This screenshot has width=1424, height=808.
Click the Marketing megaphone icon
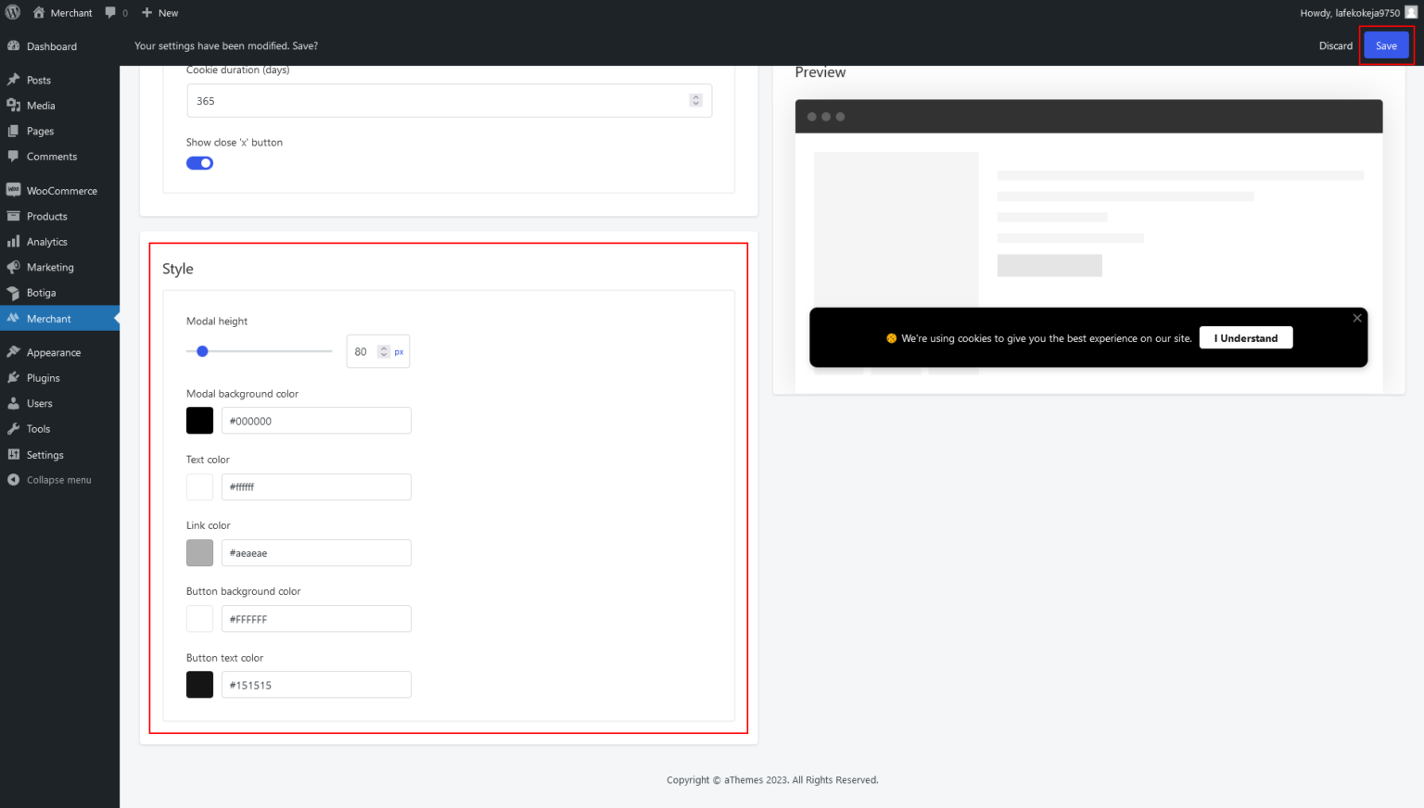pos(13,267)
